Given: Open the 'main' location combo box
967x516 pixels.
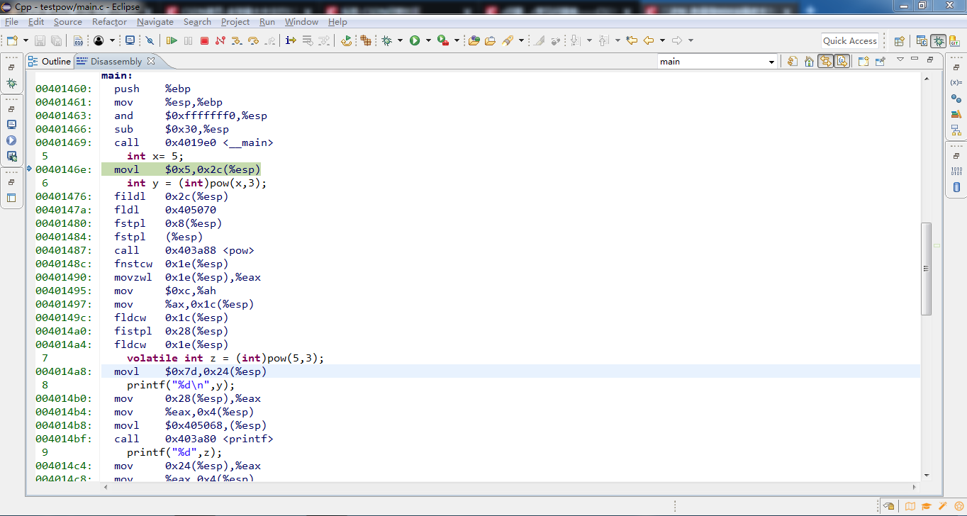Looking at the screenshot, I should coord(717,62).
